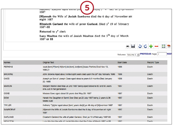Click Hannah Samborne entry in document image

[x=86, y=18]
